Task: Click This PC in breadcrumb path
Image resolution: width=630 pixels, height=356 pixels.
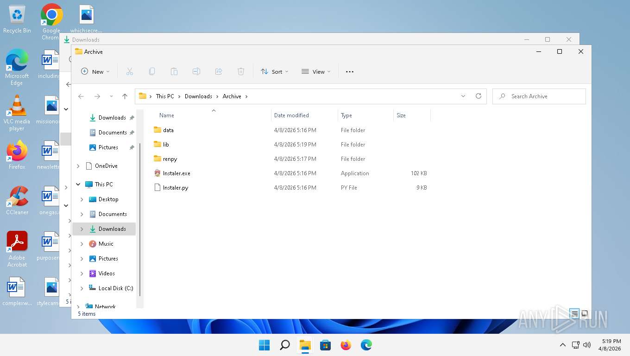Action: click(165, 96)
